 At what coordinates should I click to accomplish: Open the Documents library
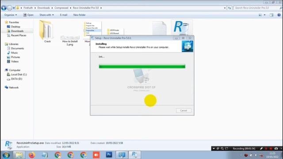pos(17,48)
